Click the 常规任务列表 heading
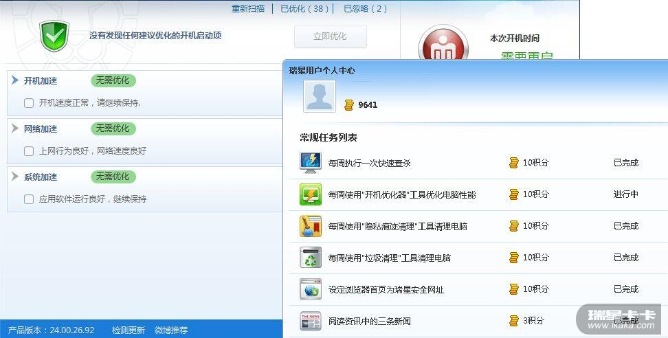The image size is (668, 338). [x=329, y=137]
